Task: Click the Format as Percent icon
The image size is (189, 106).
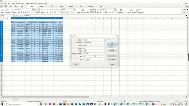Action: [x=66, y=12]
